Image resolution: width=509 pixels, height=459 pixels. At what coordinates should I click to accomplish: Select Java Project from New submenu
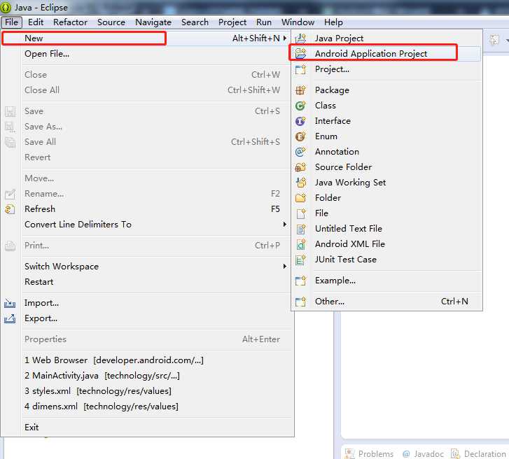point(386,38)
